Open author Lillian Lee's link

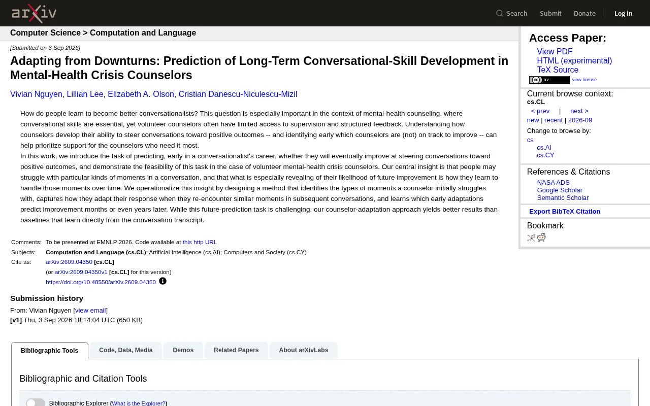coord(85,94)
